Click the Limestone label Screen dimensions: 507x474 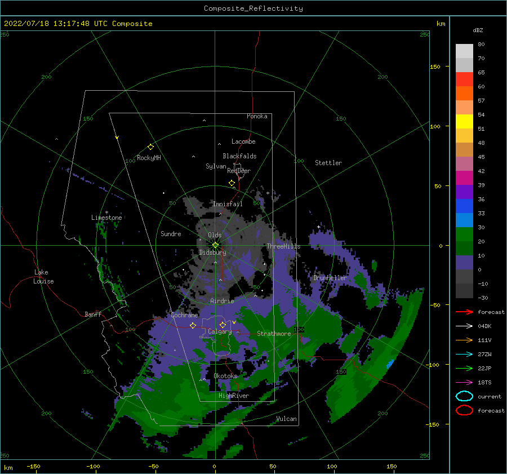106,218
